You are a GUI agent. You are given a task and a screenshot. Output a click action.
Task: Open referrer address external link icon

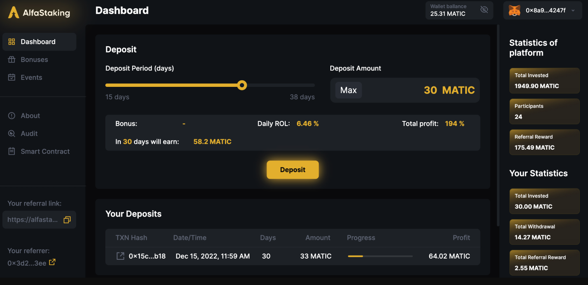tap(52, 263)
